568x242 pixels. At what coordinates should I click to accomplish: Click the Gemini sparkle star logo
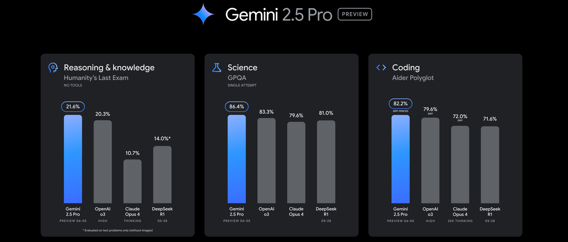(x=203, y=14)
